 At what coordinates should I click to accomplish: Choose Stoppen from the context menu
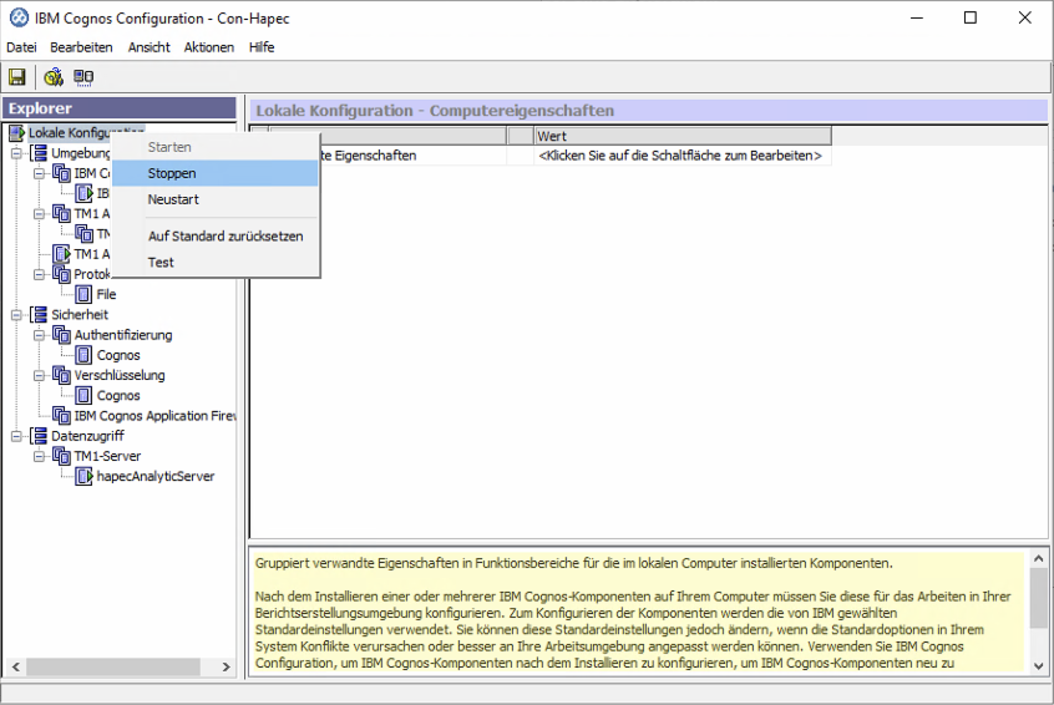[172, 173]
